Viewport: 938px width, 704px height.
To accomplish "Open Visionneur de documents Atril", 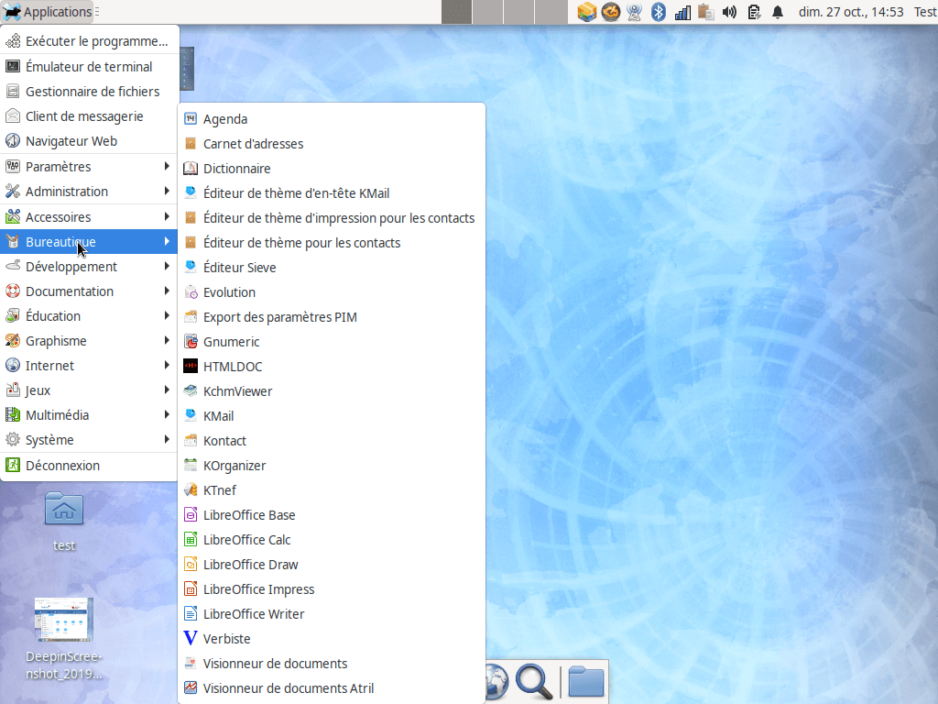I will [332, 688].
